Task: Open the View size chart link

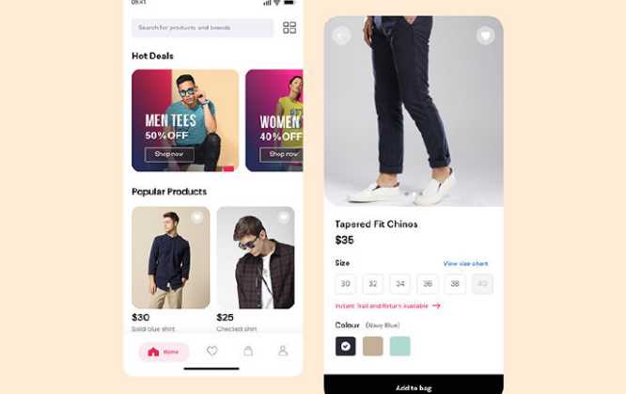Action: tap(465, 263)
